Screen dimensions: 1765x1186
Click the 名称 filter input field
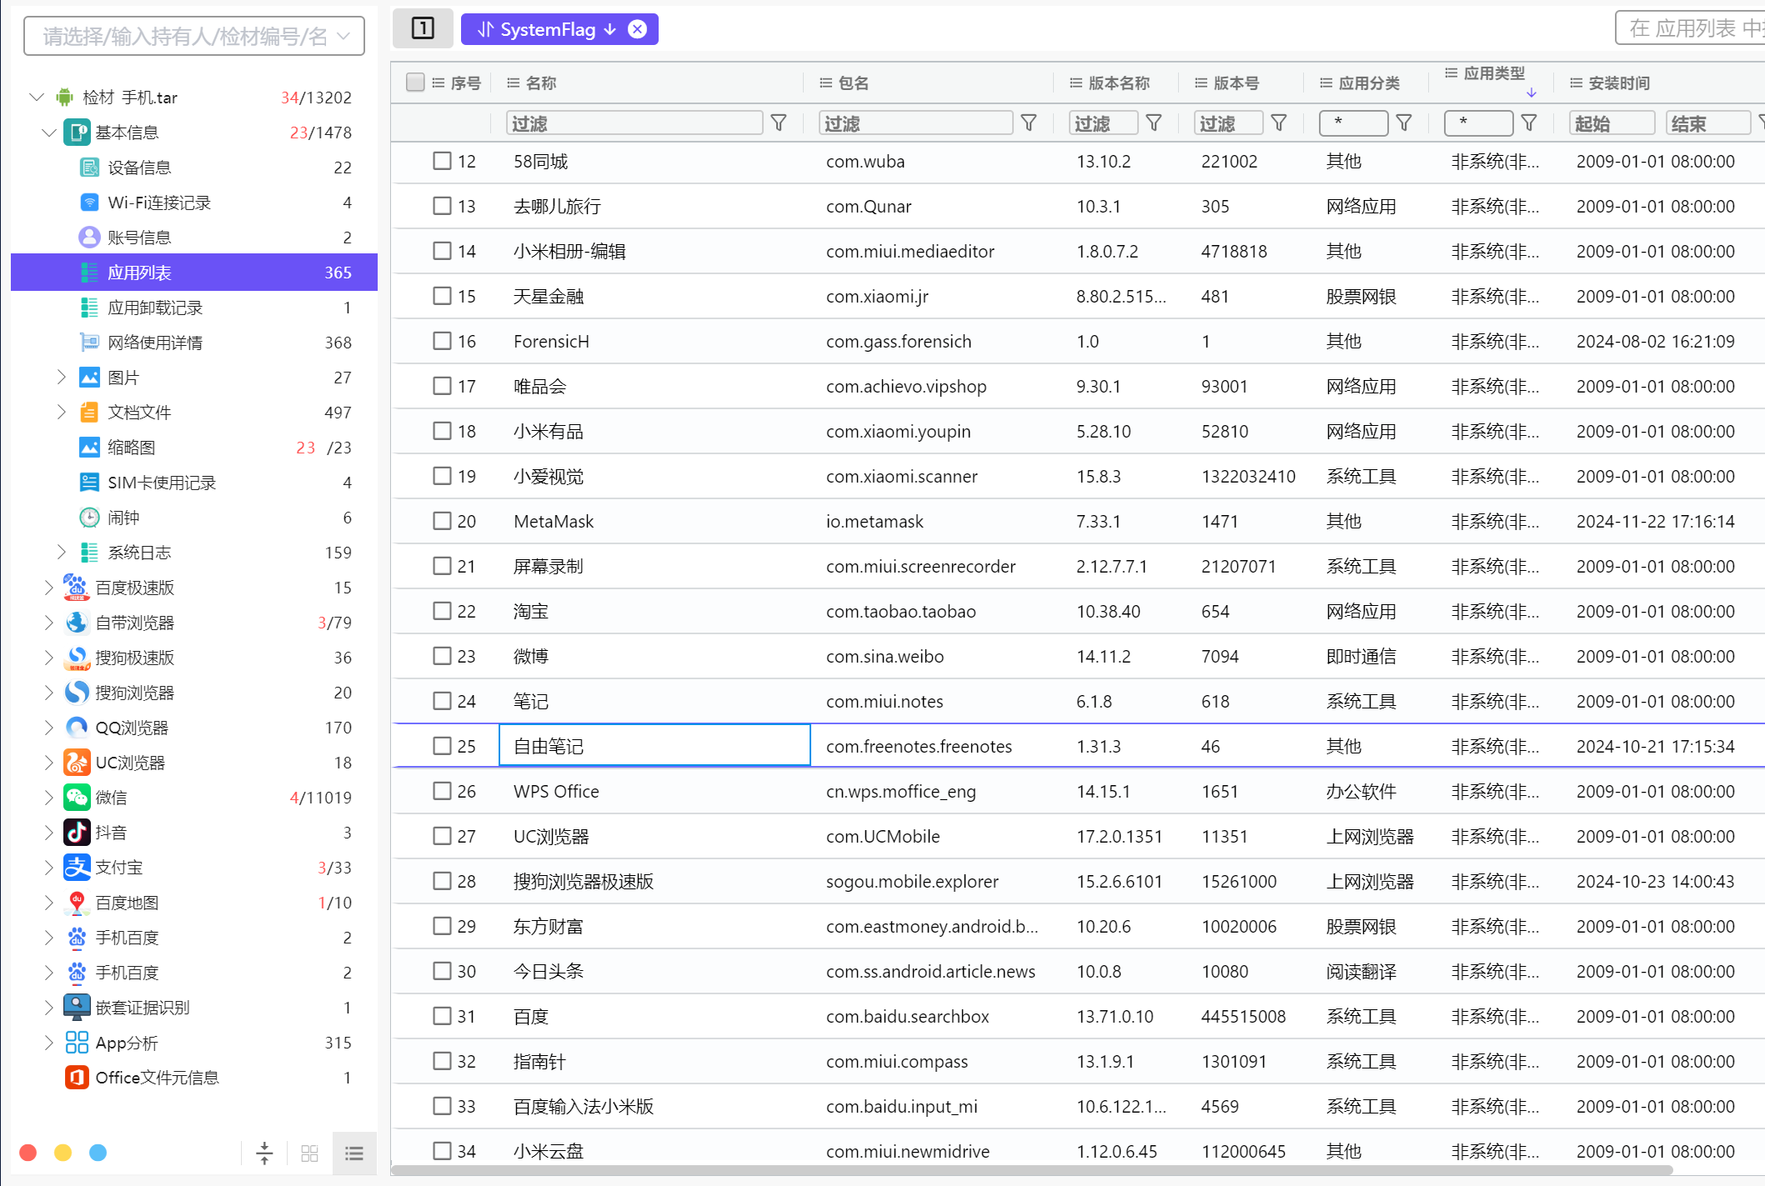(x=634, y=123)
